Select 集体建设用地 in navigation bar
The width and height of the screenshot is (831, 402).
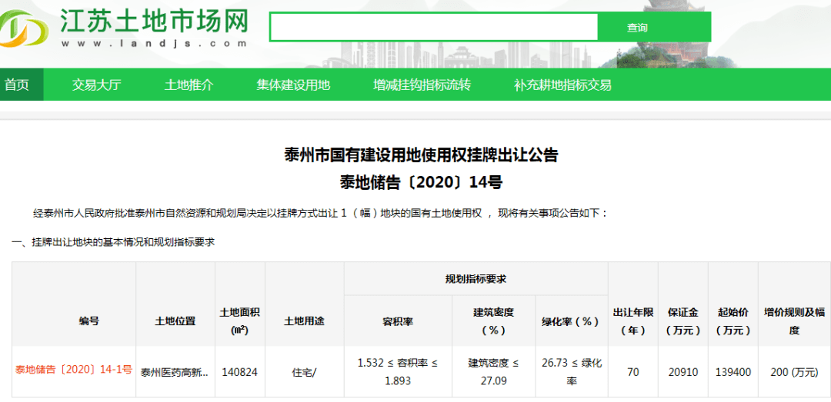294,85
